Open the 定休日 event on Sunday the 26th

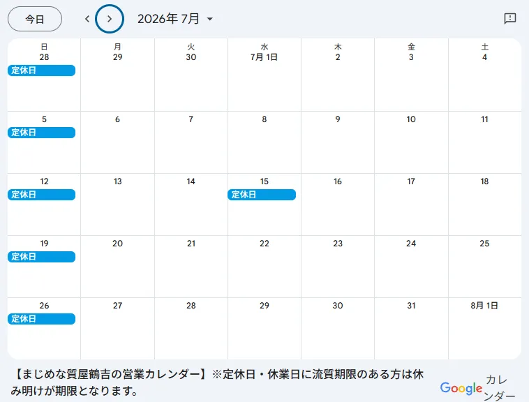tap(41, 319)
